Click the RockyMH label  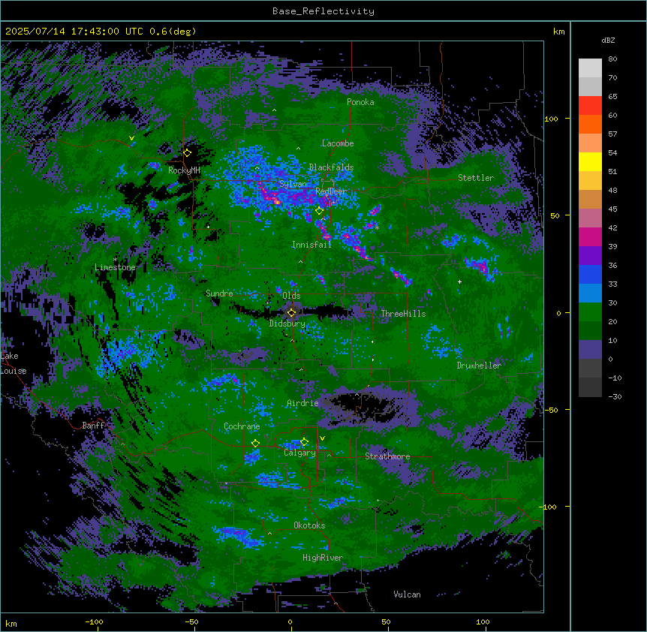(184, 170)
